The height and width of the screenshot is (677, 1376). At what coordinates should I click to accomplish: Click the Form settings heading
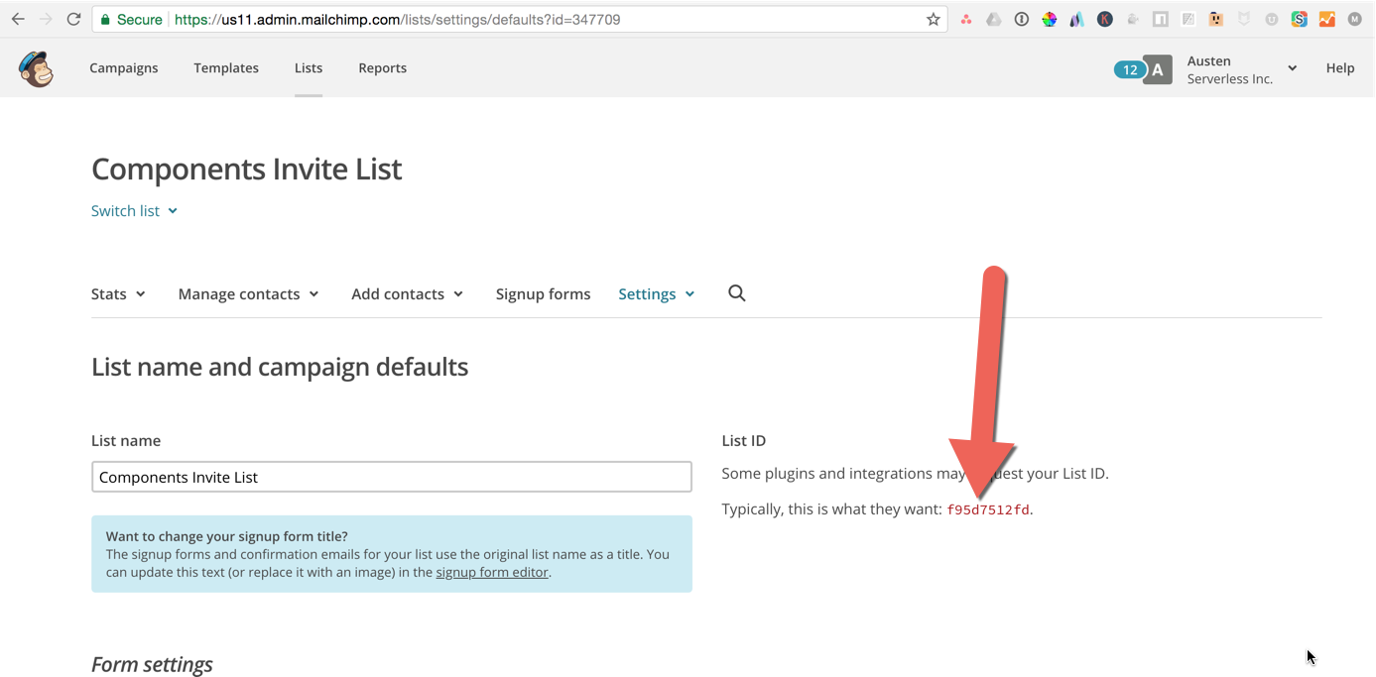click(x=152, y=664)
